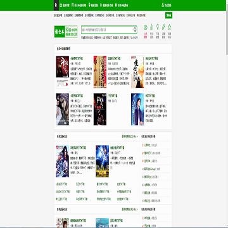Image resolution: width=228 pixels, height=228 pixels.
Task: Click the green star favorites icon
Action: point(169,27)
